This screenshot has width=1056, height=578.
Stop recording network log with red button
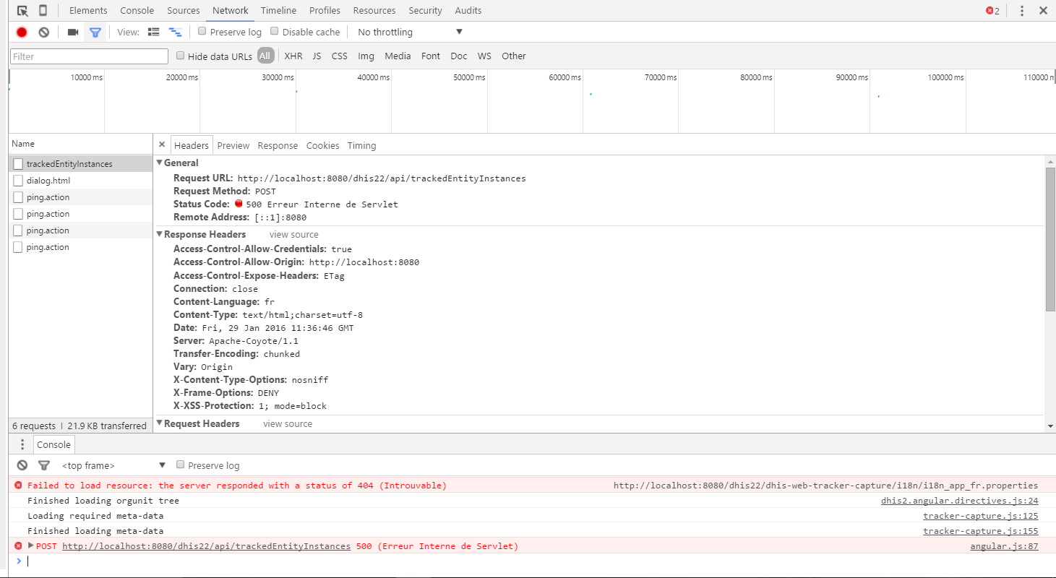22,32
